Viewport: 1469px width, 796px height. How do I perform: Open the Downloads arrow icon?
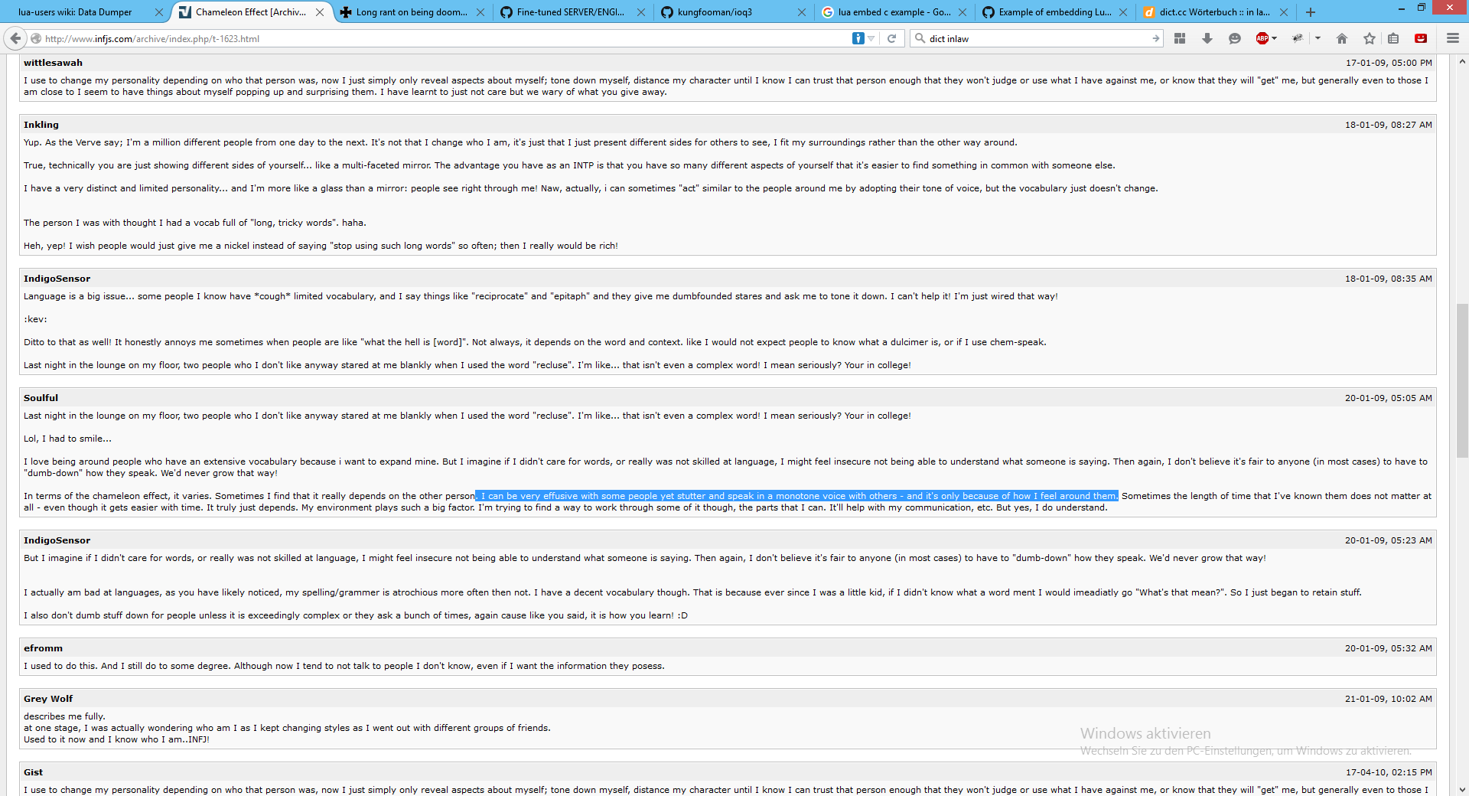(1207, 38)
